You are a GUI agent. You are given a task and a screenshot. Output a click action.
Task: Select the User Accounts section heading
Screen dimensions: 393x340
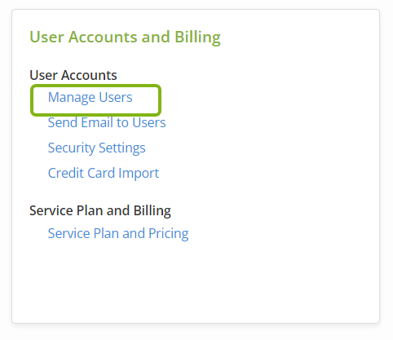[73, 75]
